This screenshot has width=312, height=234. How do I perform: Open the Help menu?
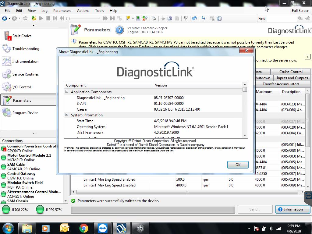(113, 11)
